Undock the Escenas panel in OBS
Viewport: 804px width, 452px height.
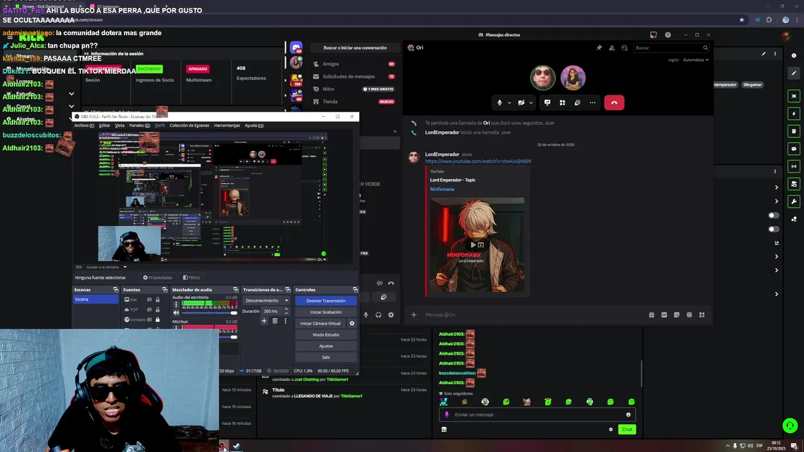pos(116,289)
